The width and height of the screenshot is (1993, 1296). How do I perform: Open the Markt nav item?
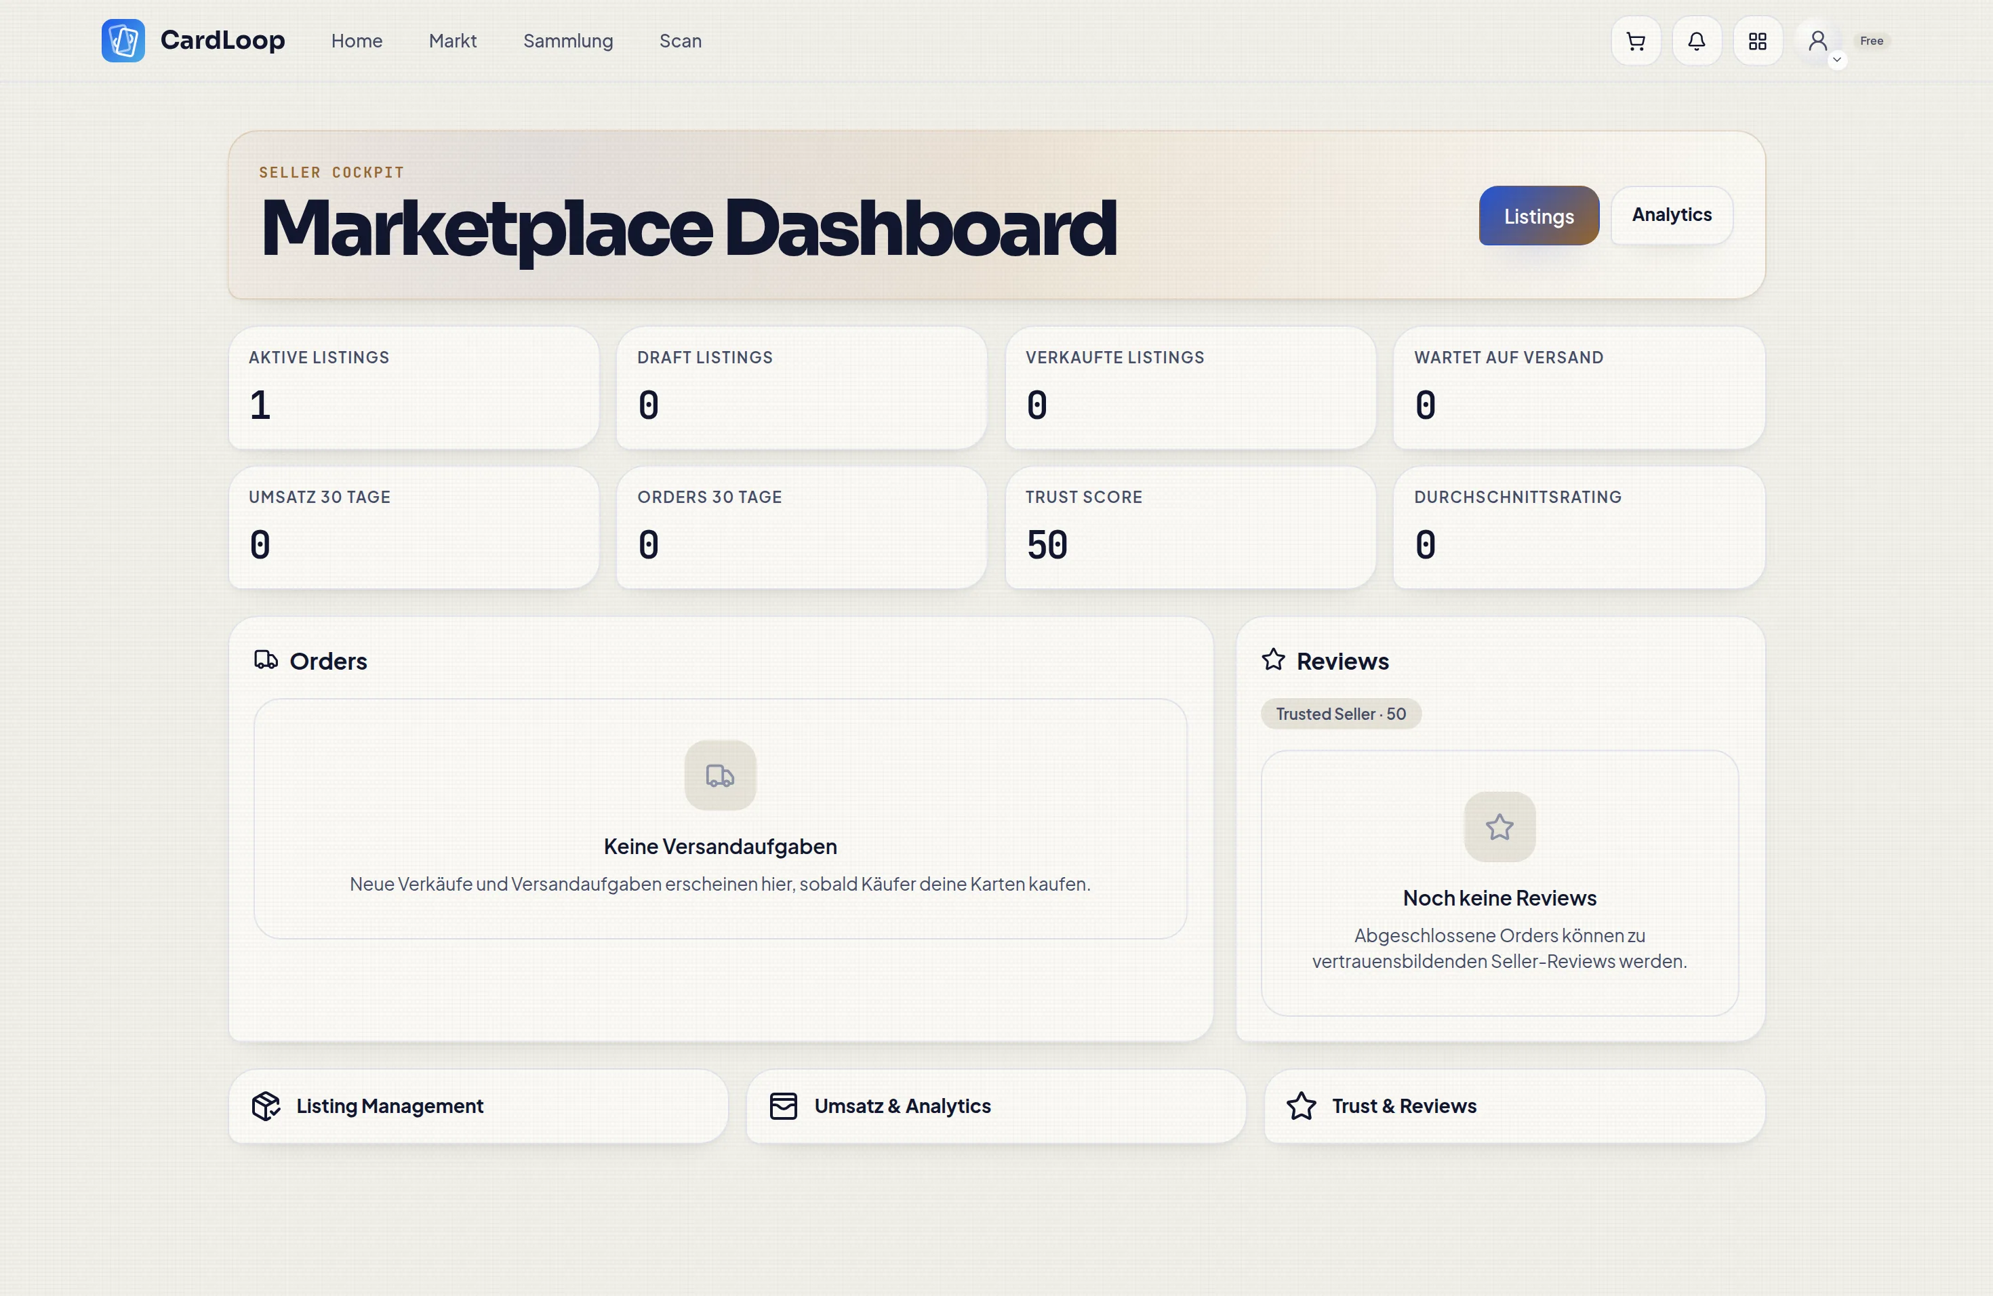[453, 40]
